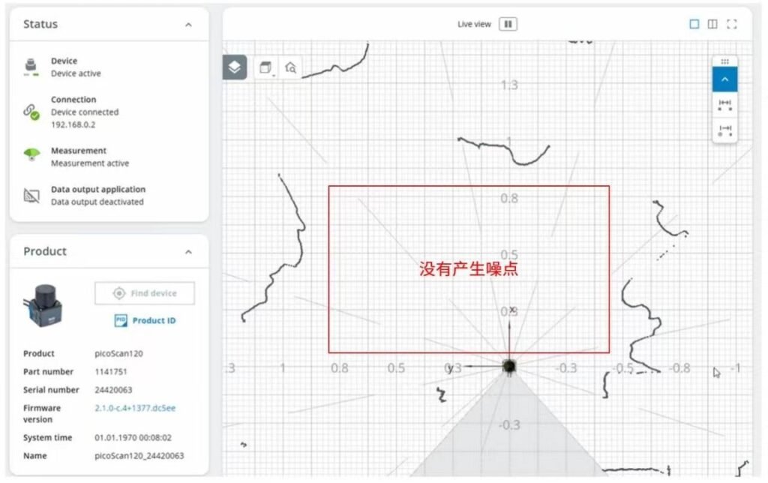Grab the measurement toolbar drag handle
The image size is (768, 483).
pos(724,61)
